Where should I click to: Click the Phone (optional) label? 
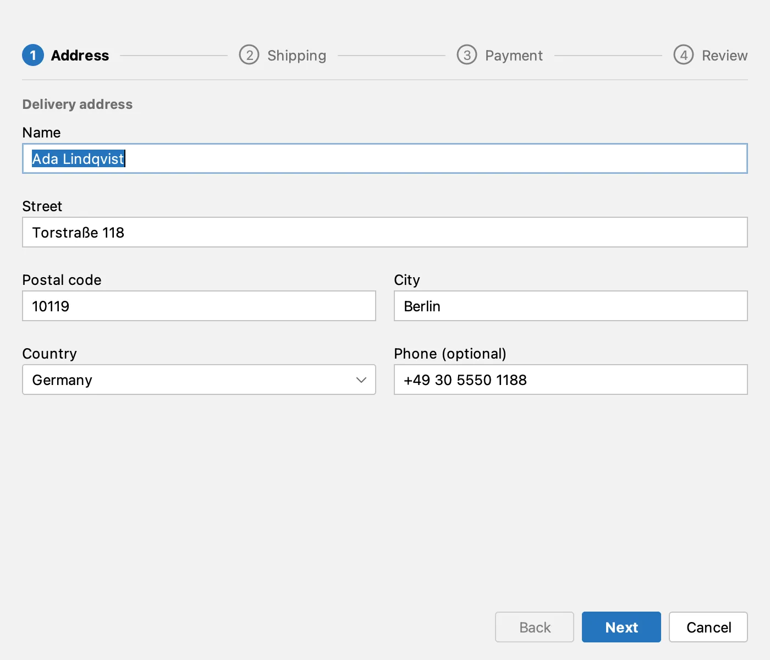tap(450, 354)
